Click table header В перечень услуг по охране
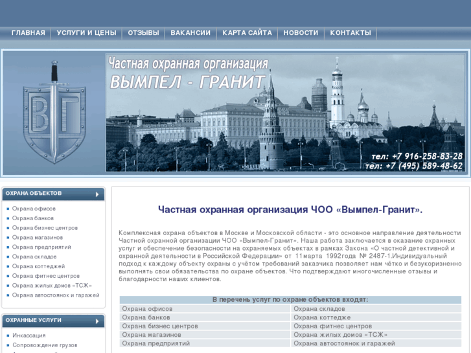This screenshot has width=471, height=353. [290, 299]
